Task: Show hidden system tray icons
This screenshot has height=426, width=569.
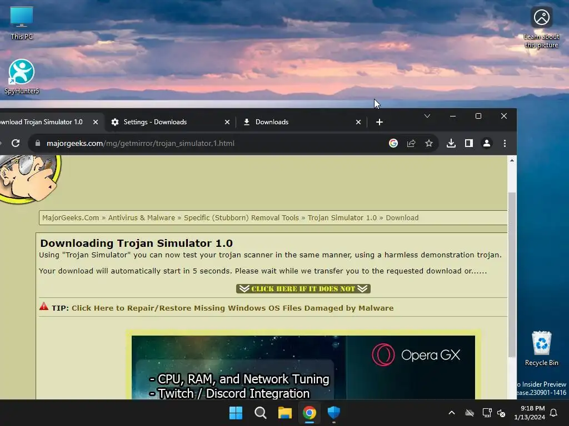Action: (452, 413)
